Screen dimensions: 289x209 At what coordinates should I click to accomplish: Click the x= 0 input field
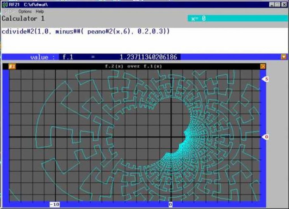[x=238, y=18]
